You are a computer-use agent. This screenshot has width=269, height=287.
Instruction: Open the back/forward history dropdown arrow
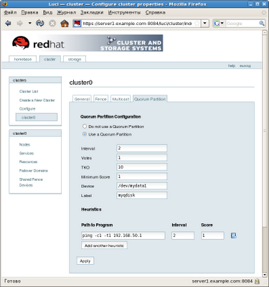coord(29,23)
